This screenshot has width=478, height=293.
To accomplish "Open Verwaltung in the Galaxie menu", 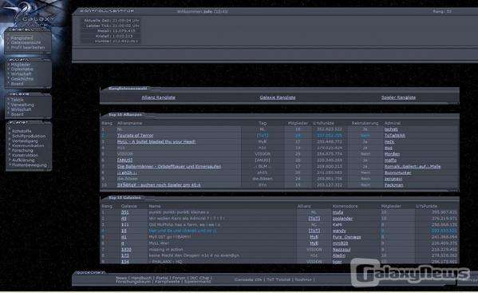I will pyautogui.click(x=22, y=105).
